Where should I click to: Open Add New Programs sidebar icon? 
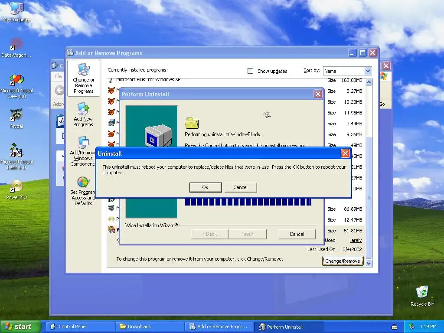(x=83, y=114)
